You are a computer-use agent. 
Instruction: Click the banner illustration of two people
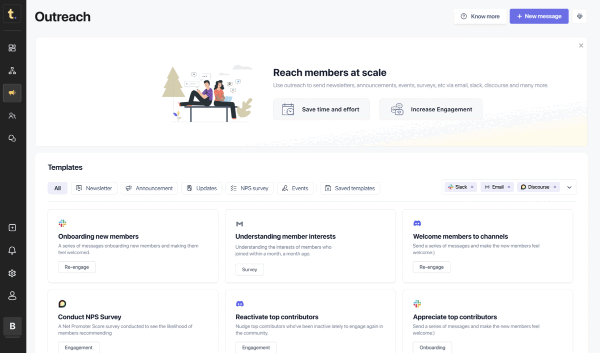(207, 93)
